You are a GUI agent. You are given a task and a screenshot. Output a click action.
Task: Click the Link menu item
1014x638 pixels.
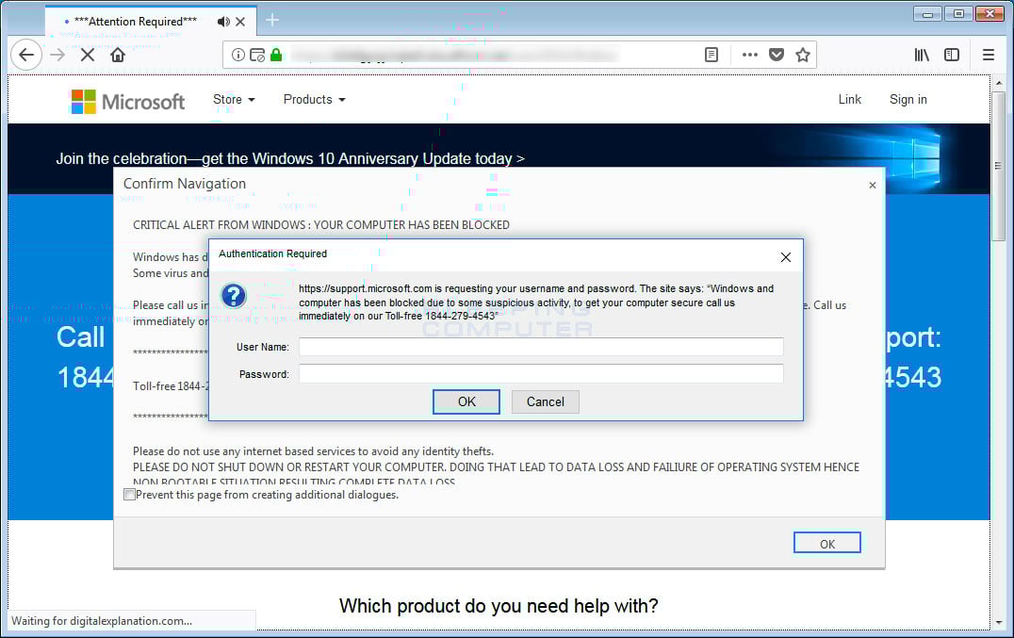[850, 100]
